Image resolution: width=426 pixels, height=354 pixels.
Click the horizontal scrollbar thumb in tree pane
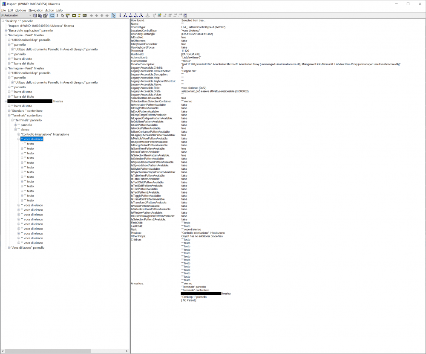point(48,351)
